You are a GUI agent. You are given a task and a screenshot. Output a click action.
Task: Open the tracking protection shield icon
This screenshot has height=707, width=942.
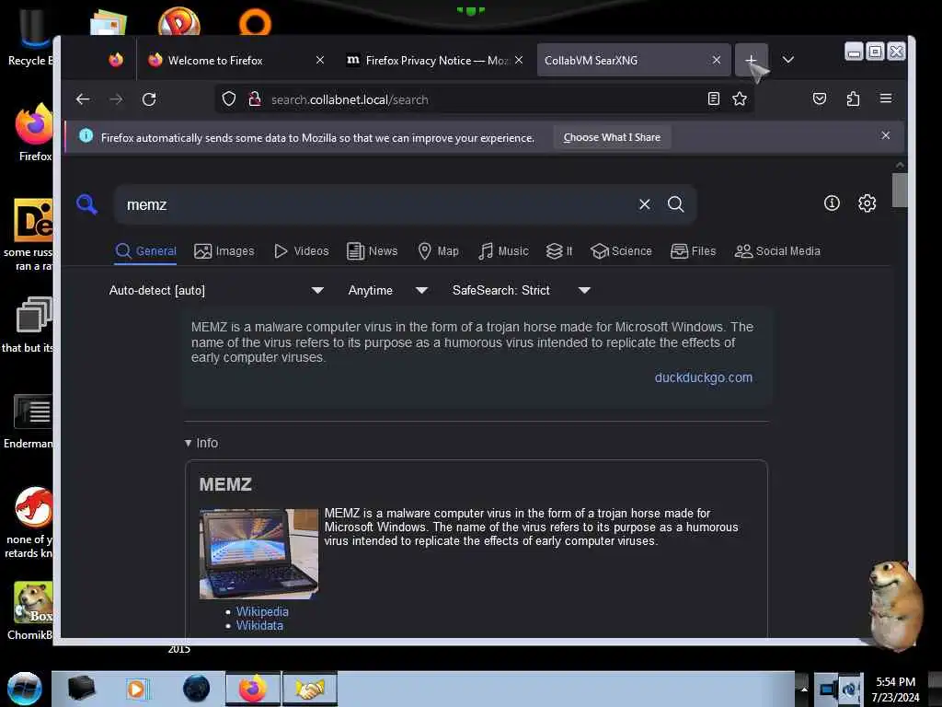[229, 99]
